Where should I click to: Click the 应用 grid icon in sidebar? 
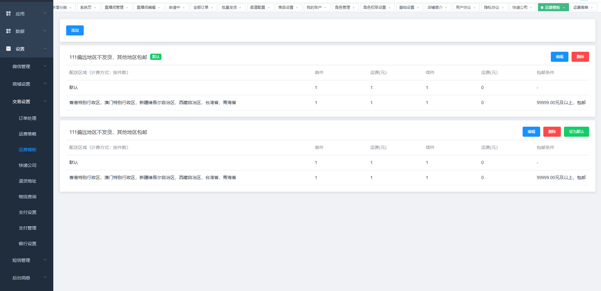tap(8, 13)
